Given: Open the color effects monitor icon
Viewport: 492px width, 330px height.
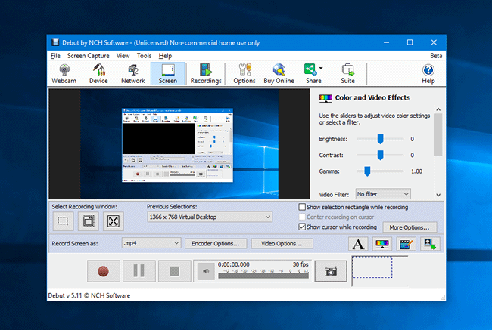Looking at the screenshot, I should [x=381, y=244].
